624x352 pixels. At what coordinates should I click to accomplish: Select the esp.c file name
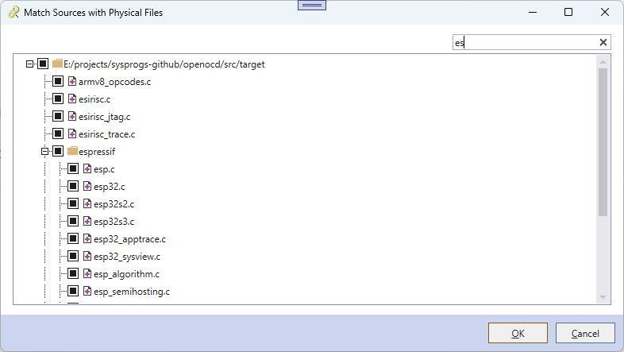(104, 169)
